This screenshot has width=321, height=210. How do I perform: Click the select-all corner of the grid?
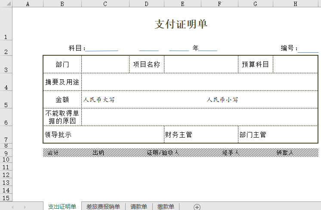pyautogui.click(x=6, y=4)
